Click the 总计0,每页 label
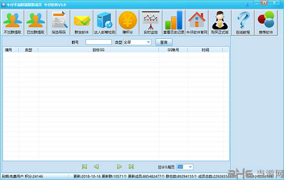Screen dimensions: 284x180 coord(166,167)
